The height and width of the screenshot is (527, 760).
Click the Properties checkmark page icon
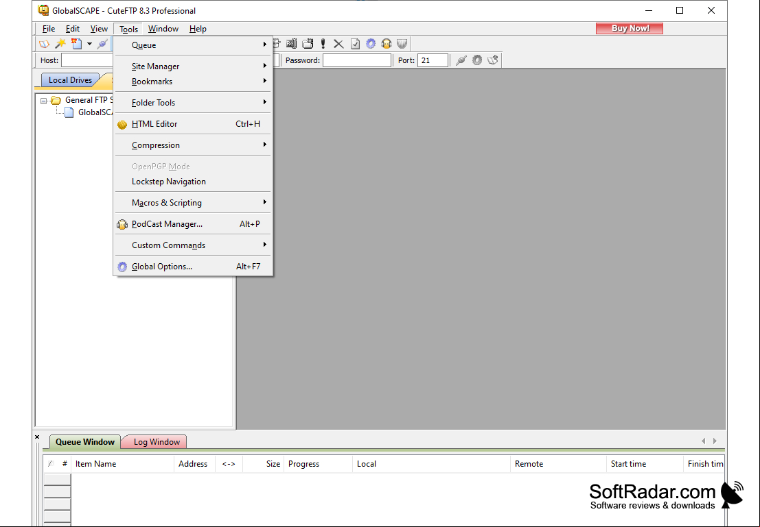355,44
